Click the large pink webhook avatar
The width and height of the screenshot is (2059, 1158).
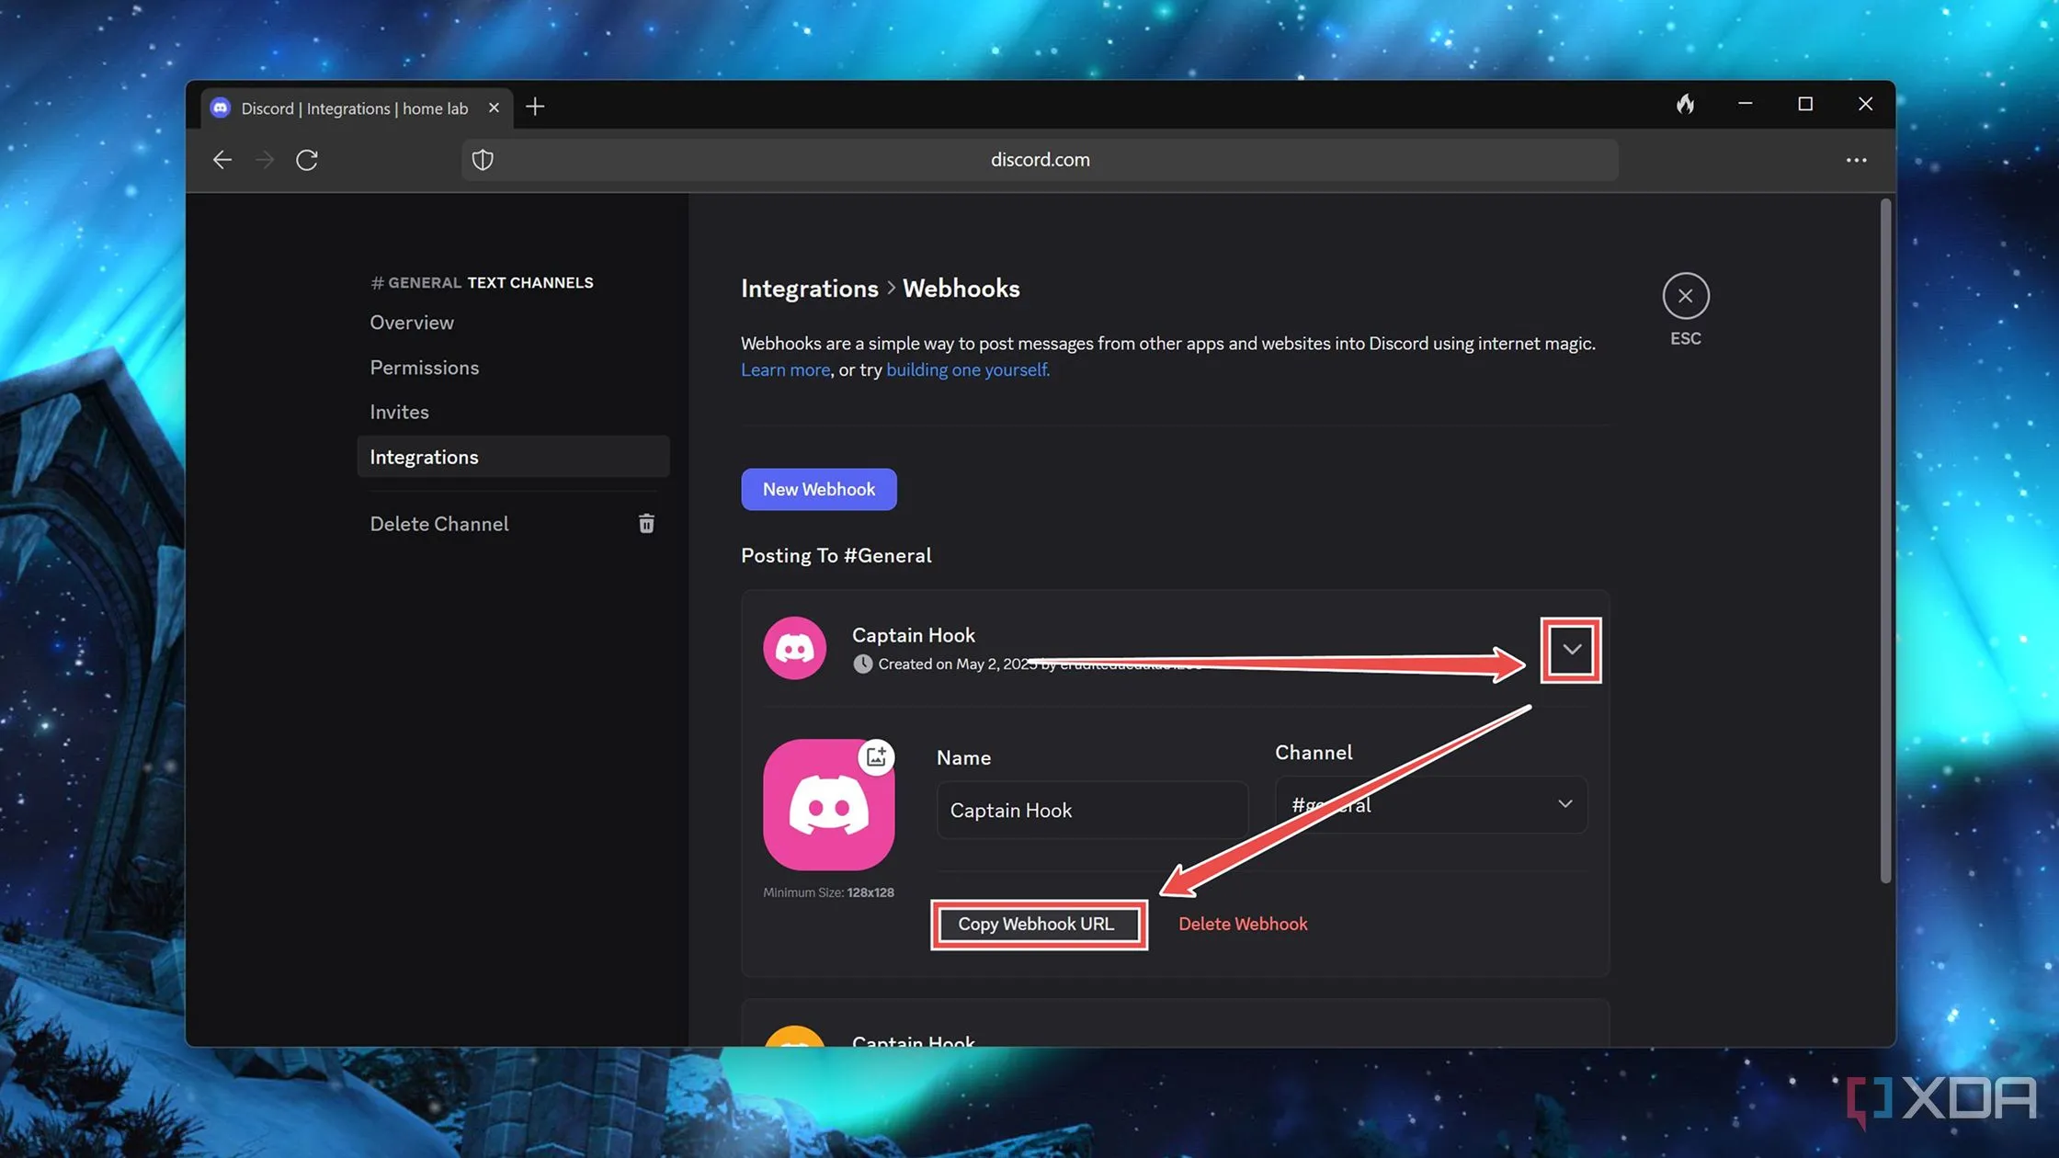click(828, 805)
